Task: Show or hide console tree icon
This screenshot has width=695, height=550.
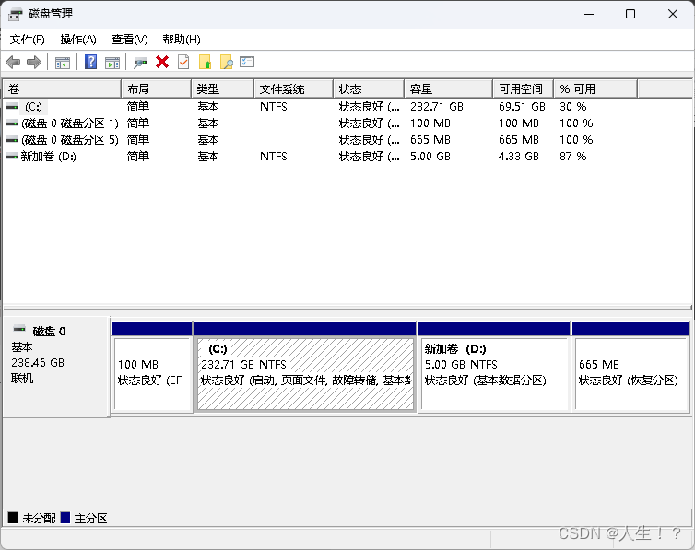Action: 63,63
